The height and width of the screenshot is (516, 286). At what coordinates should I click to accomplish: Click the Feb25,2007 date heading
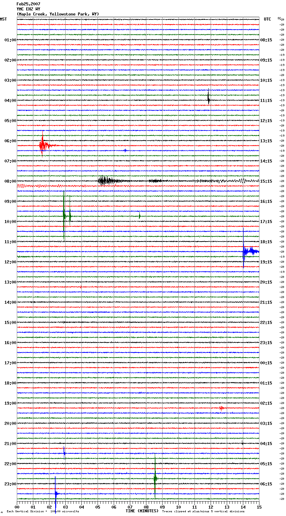(x=28, y=4)
